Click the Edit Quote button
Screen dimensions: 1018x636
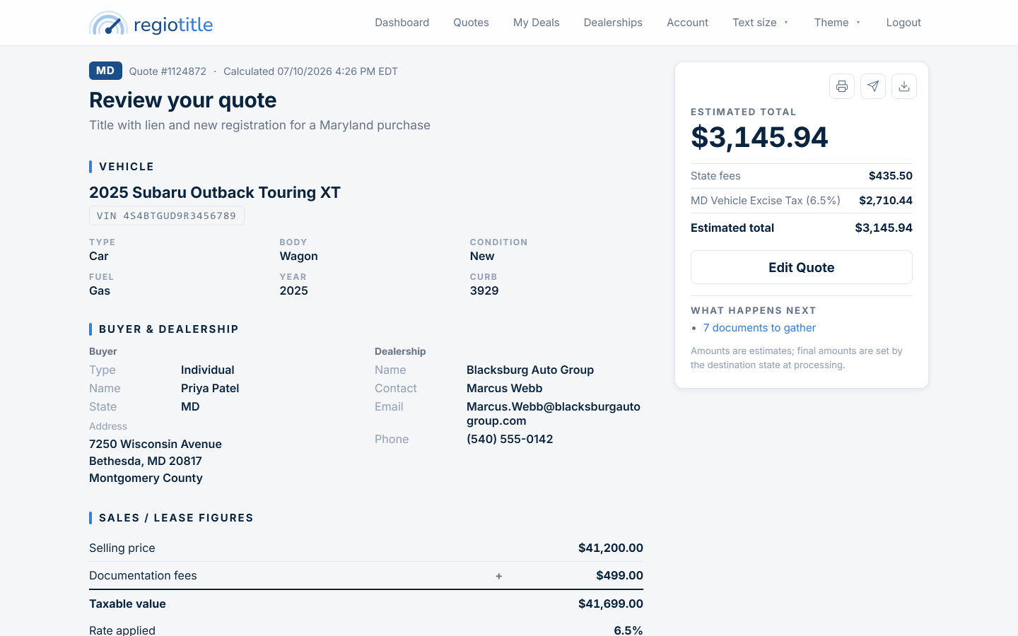click(802, 267)
